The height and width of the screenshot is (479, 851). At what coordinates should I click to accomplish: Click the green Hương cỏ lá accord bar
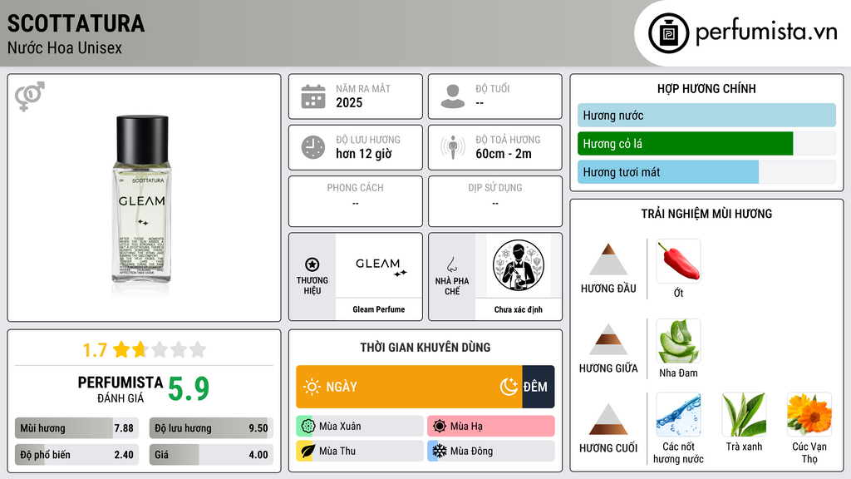pyautogui.click(x=686, y=144)
